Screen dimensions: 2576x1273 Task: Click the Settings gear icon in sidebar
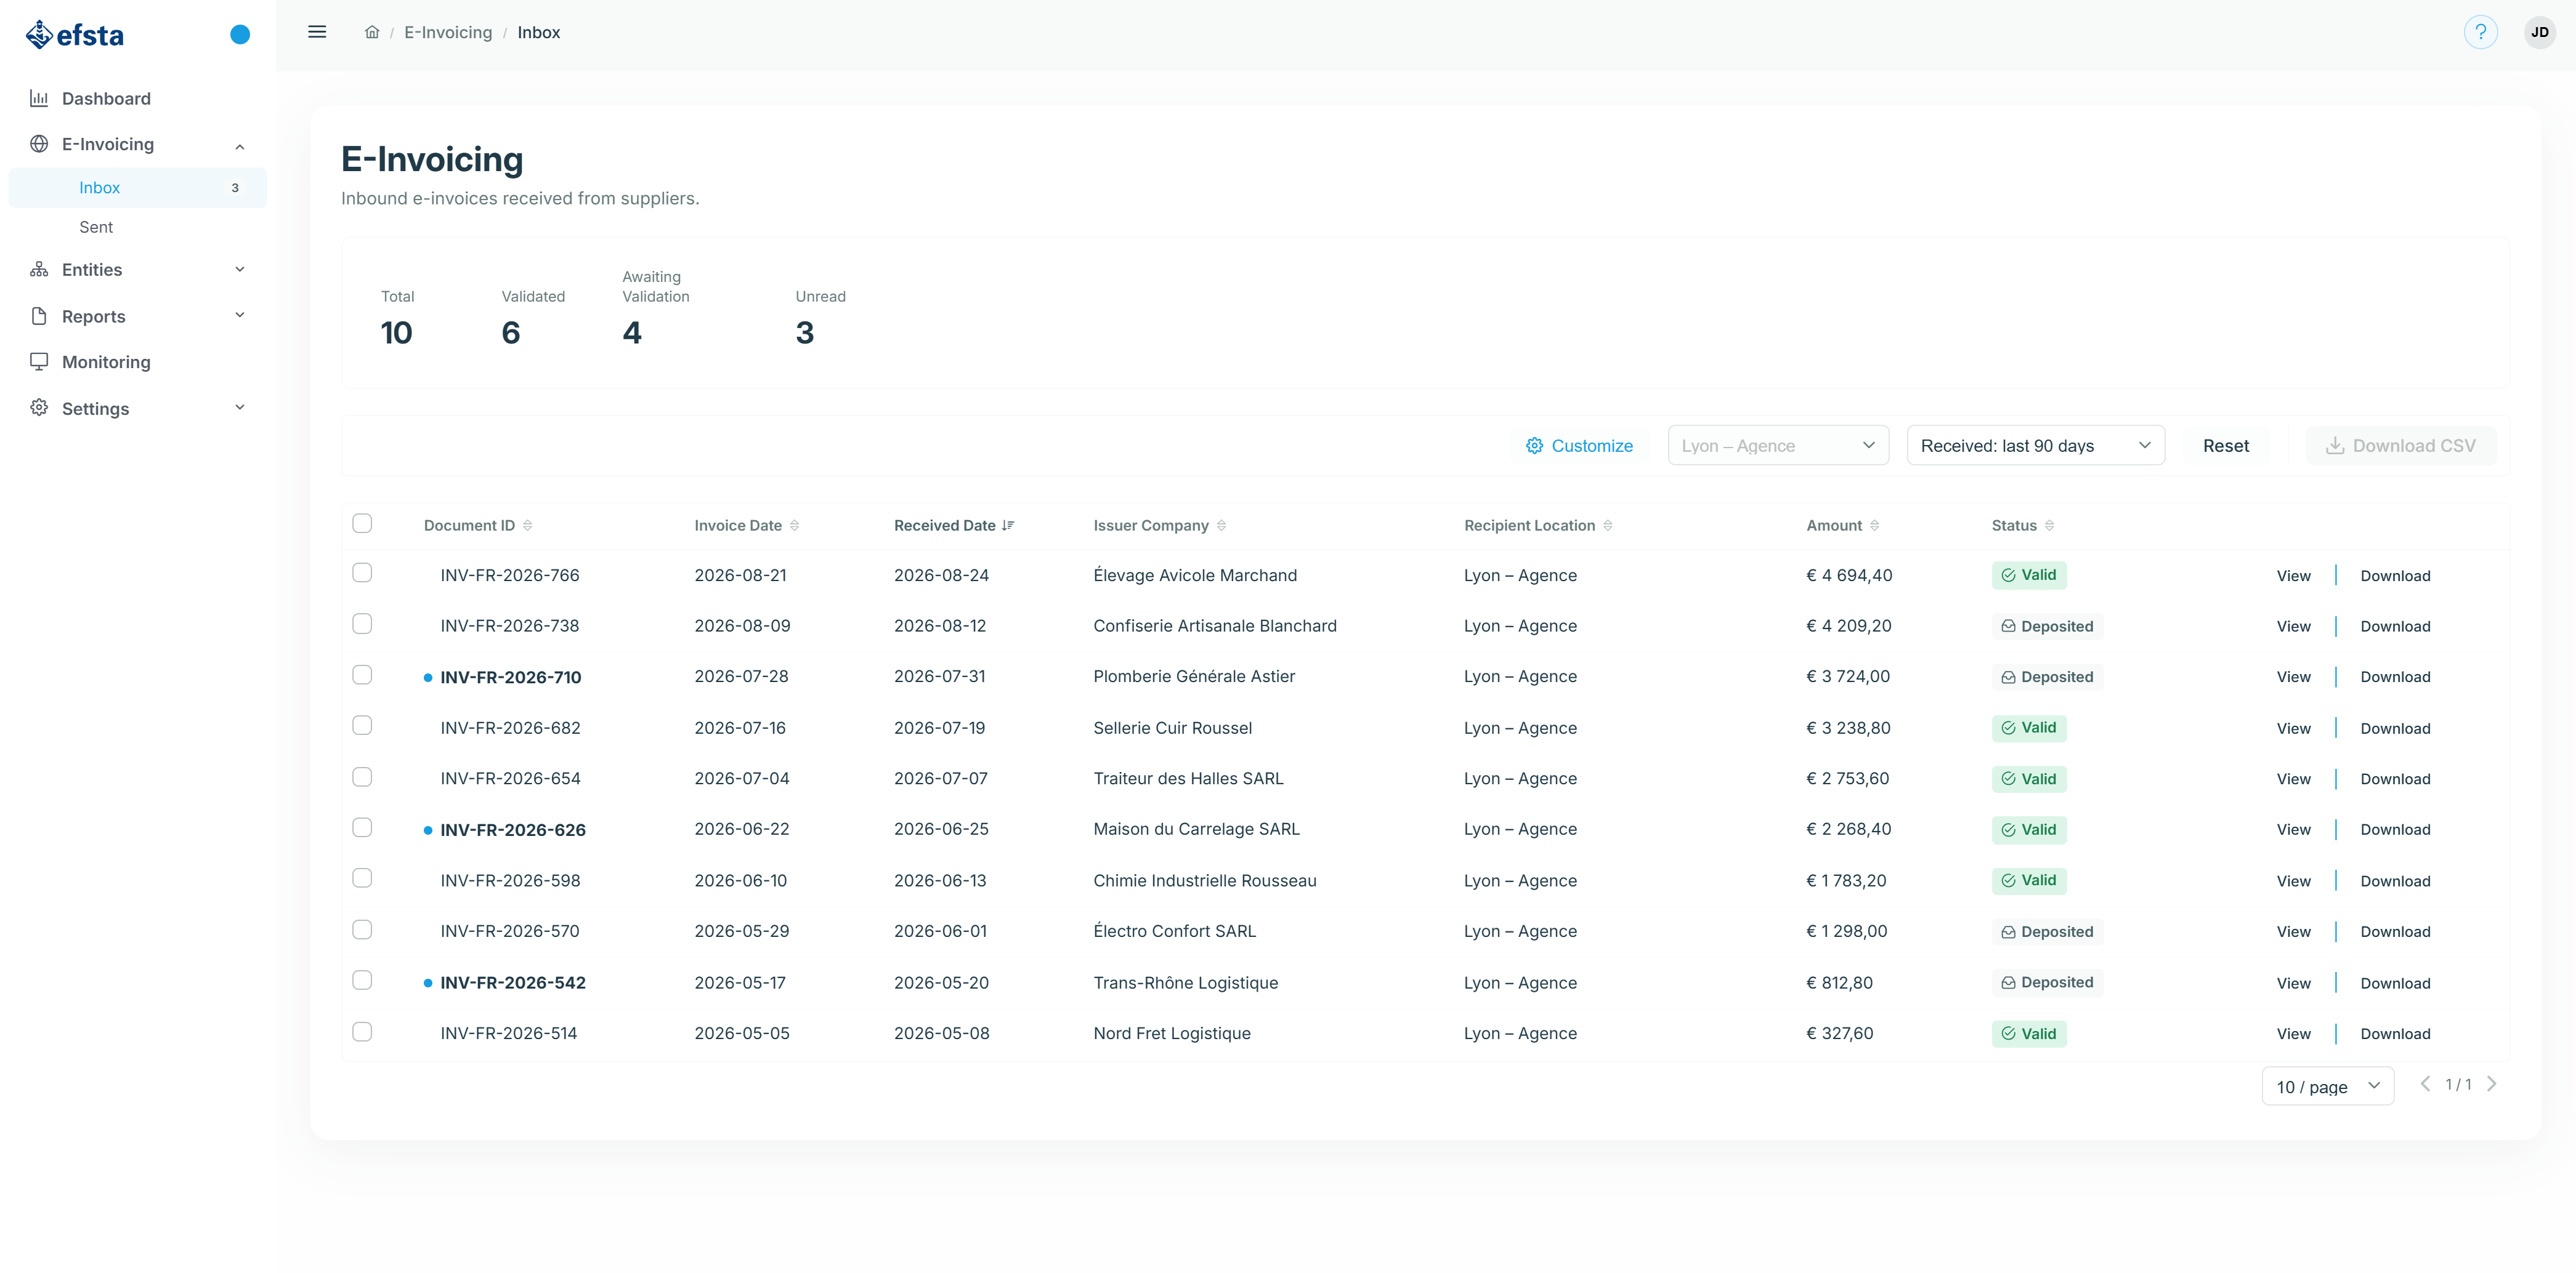(39, 408)
